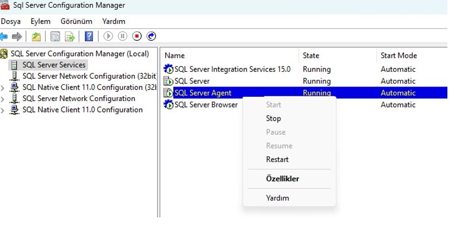Click the SQL Server Browser row icon
The width and height of the screenshot is (455, 225).
(169, 105)
